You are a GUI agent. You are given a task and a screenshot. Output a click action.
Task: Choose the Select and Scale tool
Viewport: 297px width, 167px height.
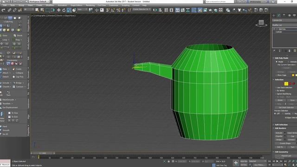point(69,10)
